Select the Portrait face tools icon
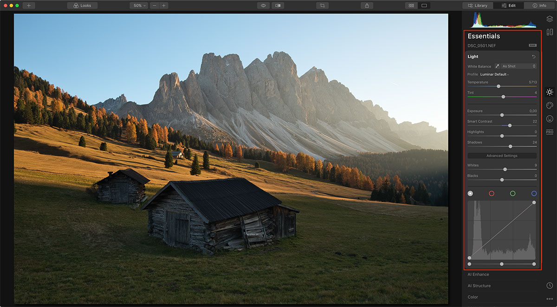The width and height of the screenshot is (557, 307). click(550, 119)
